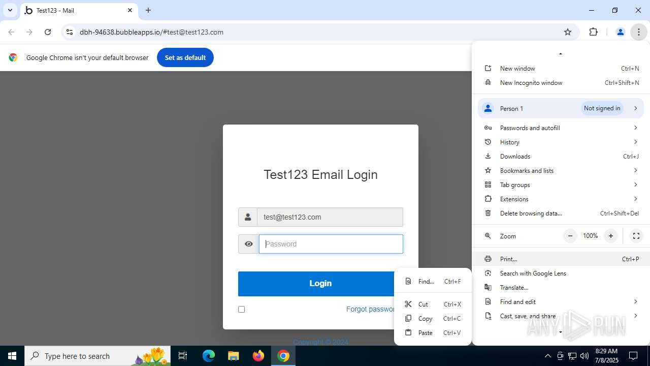Open the tab search dropdown arrow
Viewport: 650px width, 366px height.
tap(10, 10)
